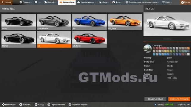Click the ЗАМЕНИТЬ ТЕКУЩУЮ button
Viewport: 191px width, 107px height.
pos(179,99)
